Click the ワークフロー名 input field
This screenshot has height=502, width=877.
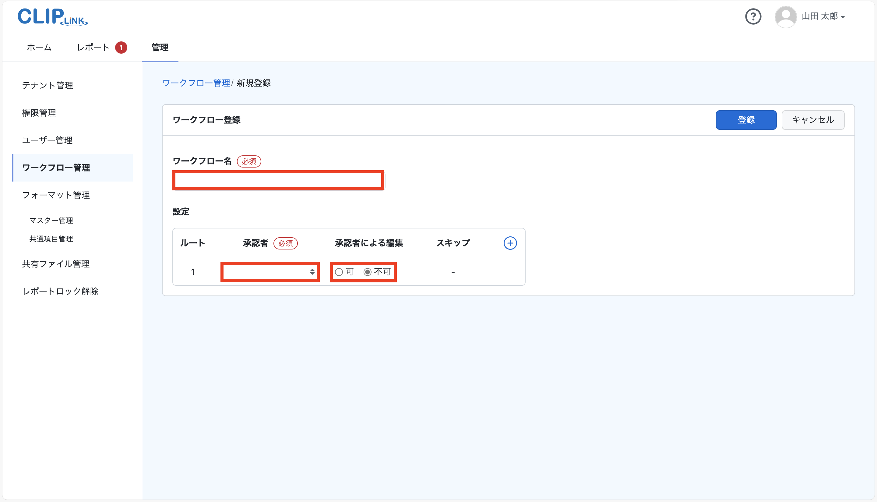(278, 180)
